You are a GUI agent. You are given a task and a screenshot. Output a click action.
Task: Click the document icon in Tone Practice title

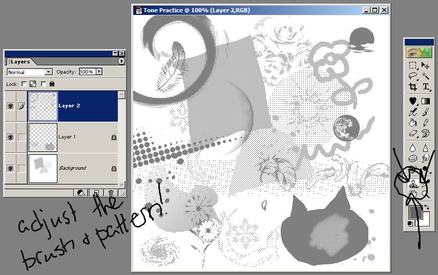pyautogui.click(x=138, y=11)
